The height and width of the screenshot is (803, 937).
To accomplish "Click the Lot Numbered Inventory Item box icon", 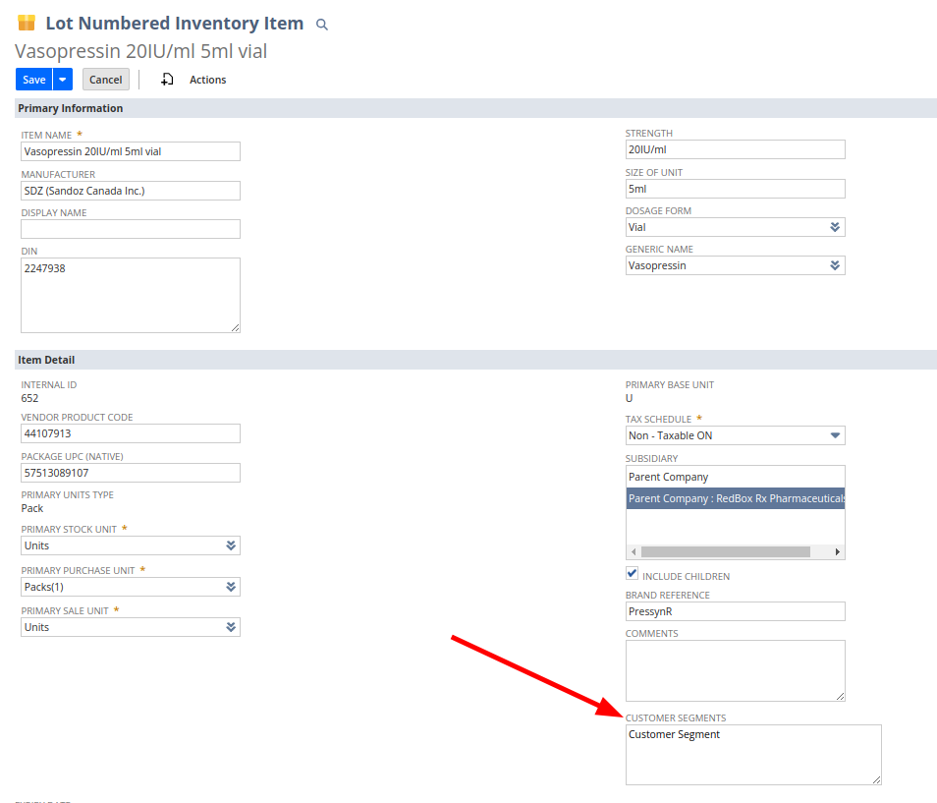I will (27, 23).
